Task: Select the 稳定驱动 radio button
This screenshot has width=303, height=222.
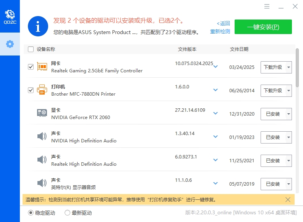Action: [31, 213]
